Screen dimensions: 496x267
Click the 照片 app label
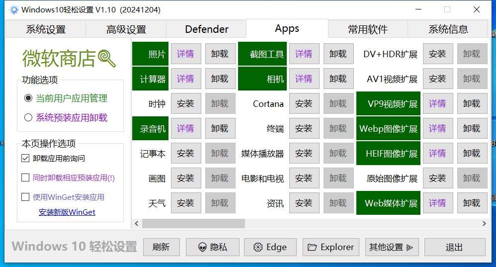point(150,54)
